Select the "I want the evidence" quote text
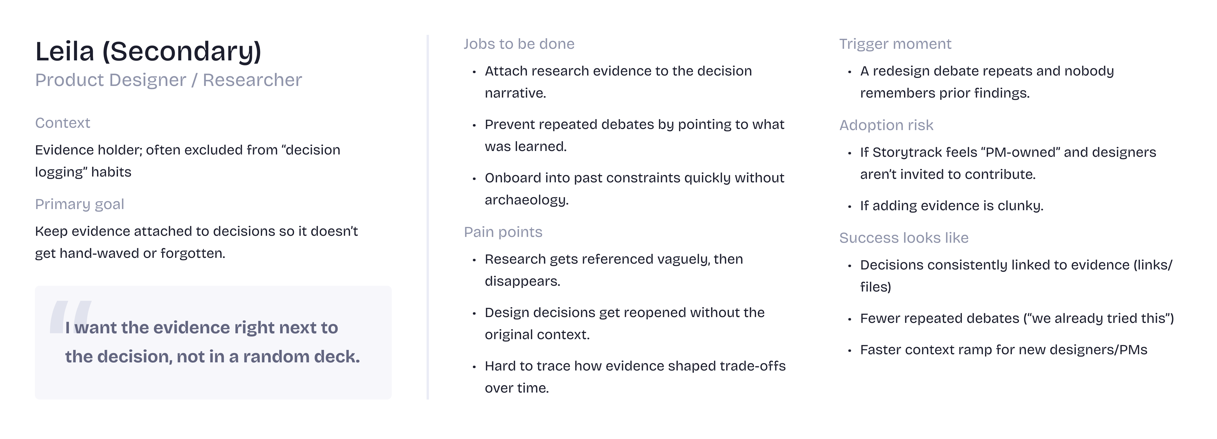1217x439 pixels. tap(212, 342)
